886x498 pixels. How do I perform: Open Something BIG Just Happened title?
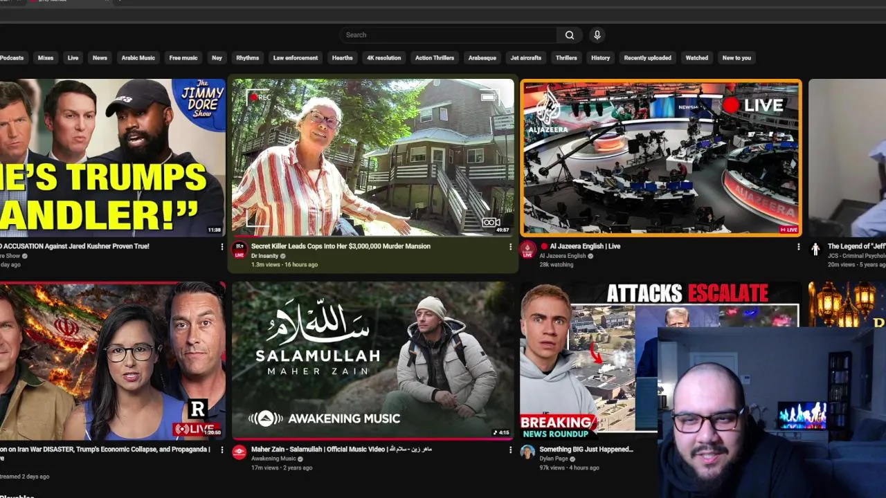586,450
